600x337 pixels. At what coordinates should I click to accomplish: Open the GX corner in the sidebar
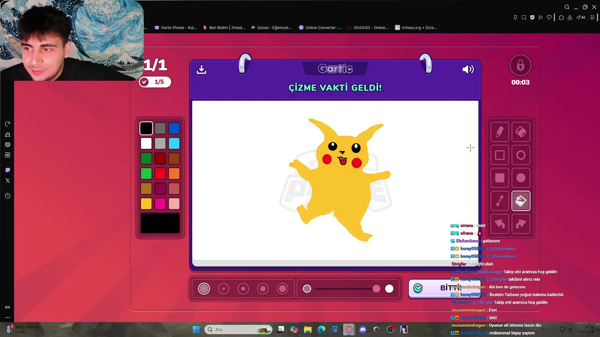tap(7, 307)
